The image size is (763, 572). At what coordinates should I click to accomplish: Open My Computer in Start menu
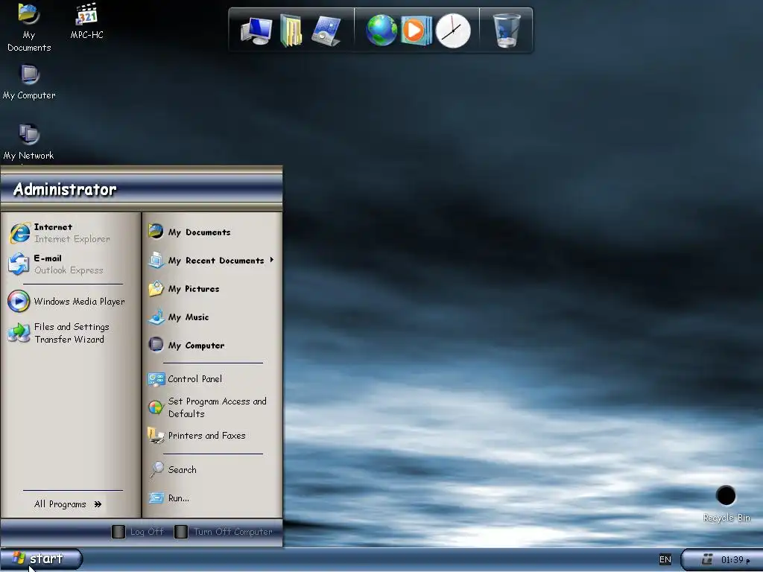[x=196, y=346]
